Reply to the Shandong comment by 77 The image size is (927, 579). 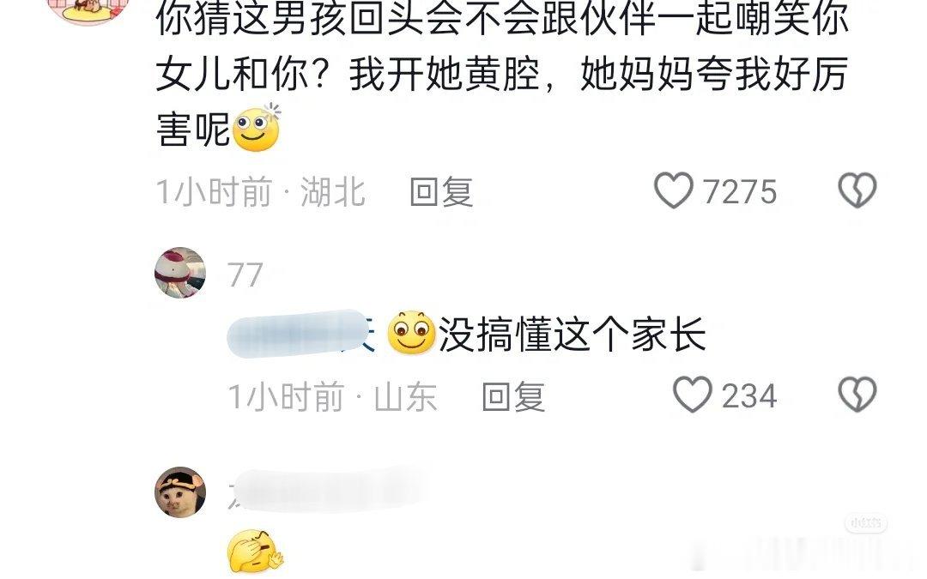tap(513, 396)
